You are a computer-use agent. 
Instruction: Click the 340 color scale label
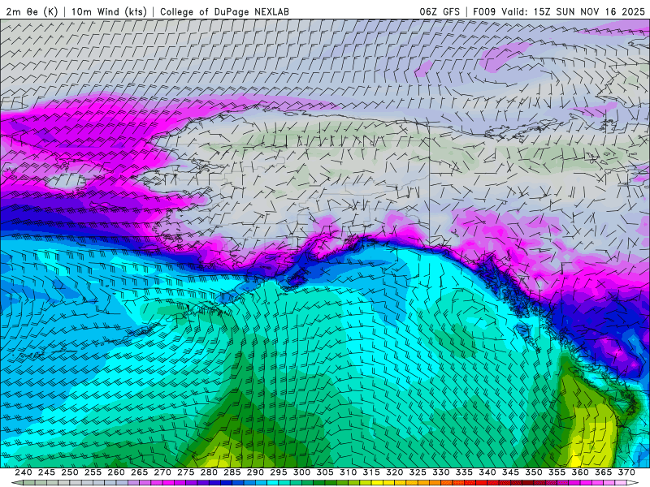(487, 472)
